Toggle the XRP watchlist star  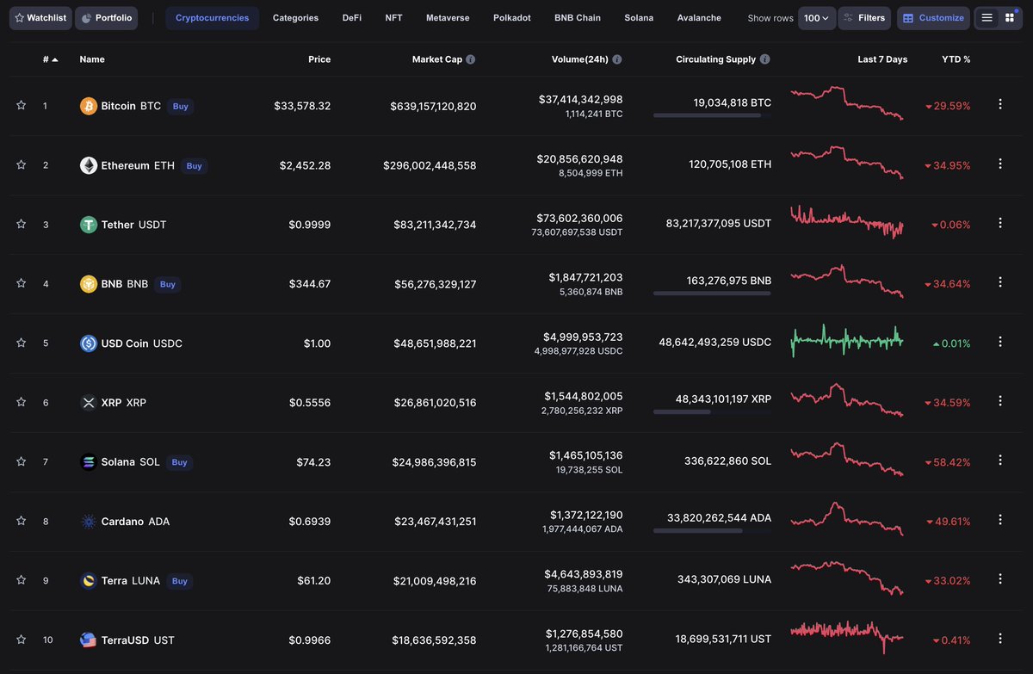[21, 402]
